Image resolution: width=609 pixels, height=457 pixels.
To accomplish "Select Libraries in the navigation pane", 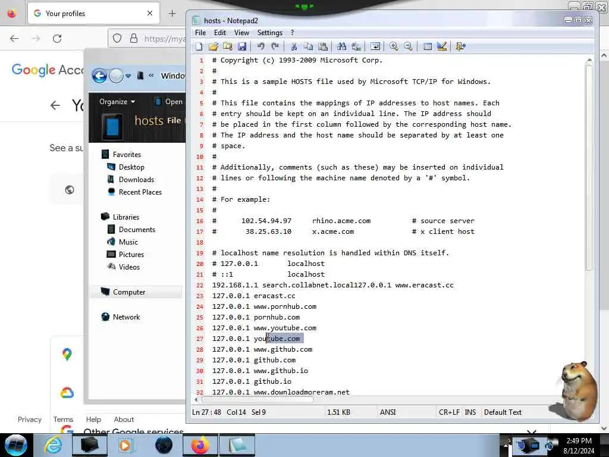I will pos(120,217).
